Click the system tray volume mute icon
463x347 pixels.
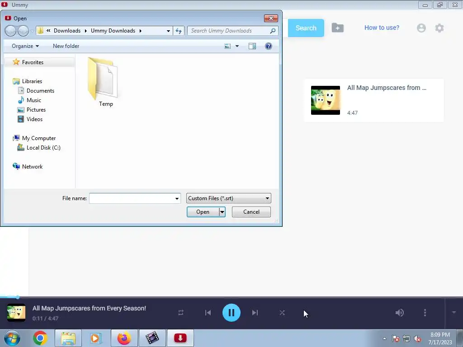click(417, 339)
